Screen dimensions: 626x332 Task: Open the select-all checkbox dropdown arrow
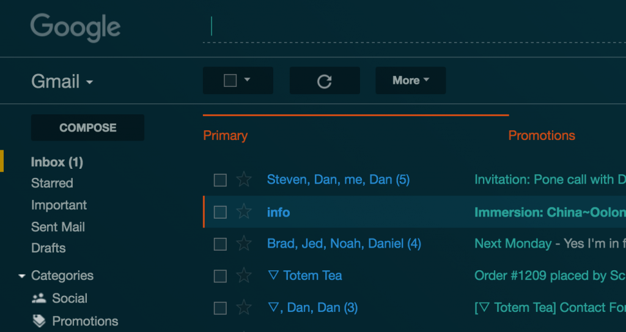pos(247,79)
